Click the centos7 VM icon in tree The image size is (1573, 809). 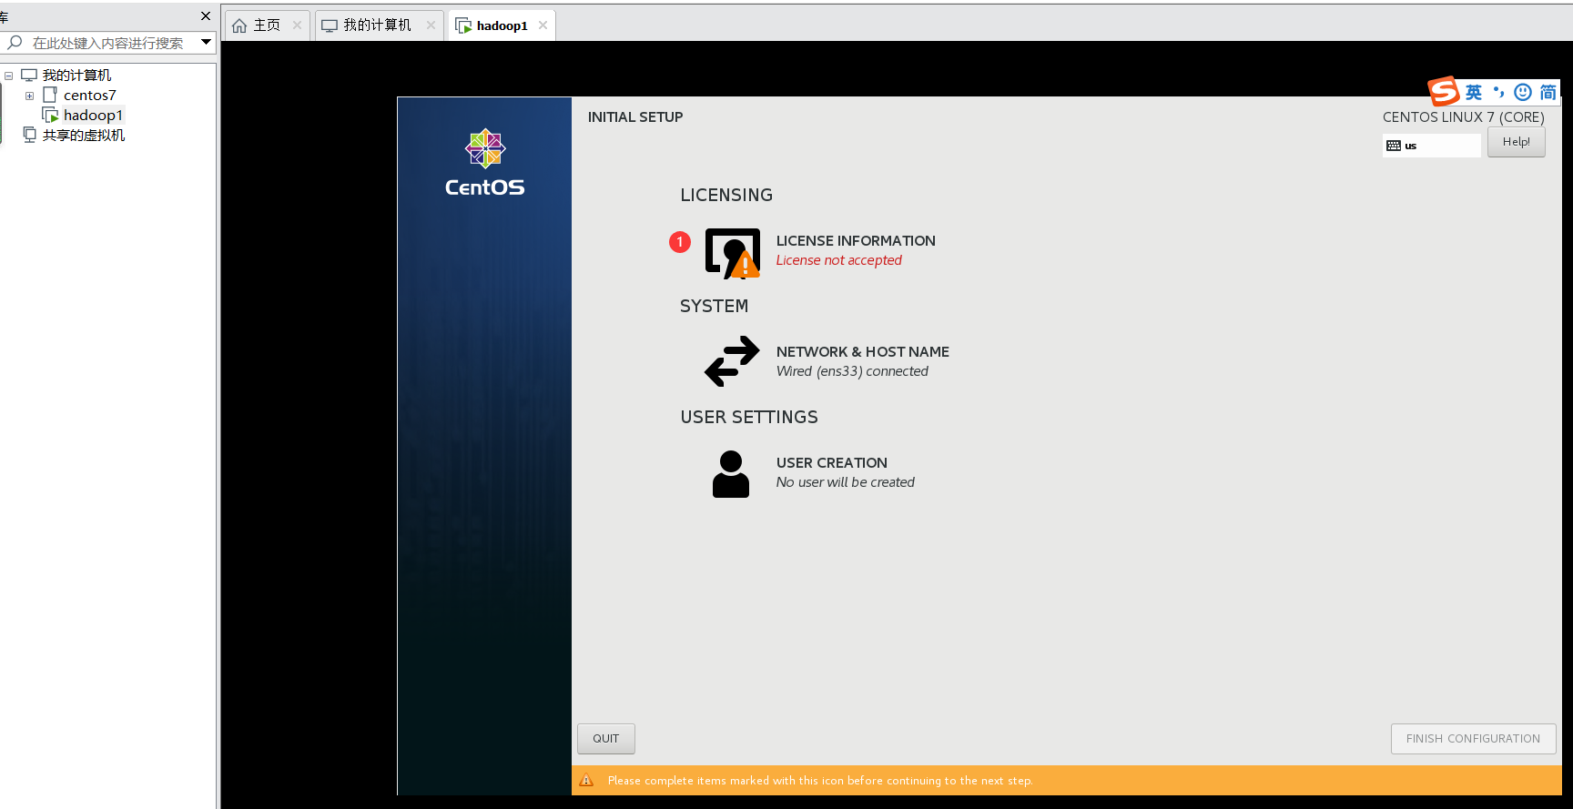click(x=50, y=95)
